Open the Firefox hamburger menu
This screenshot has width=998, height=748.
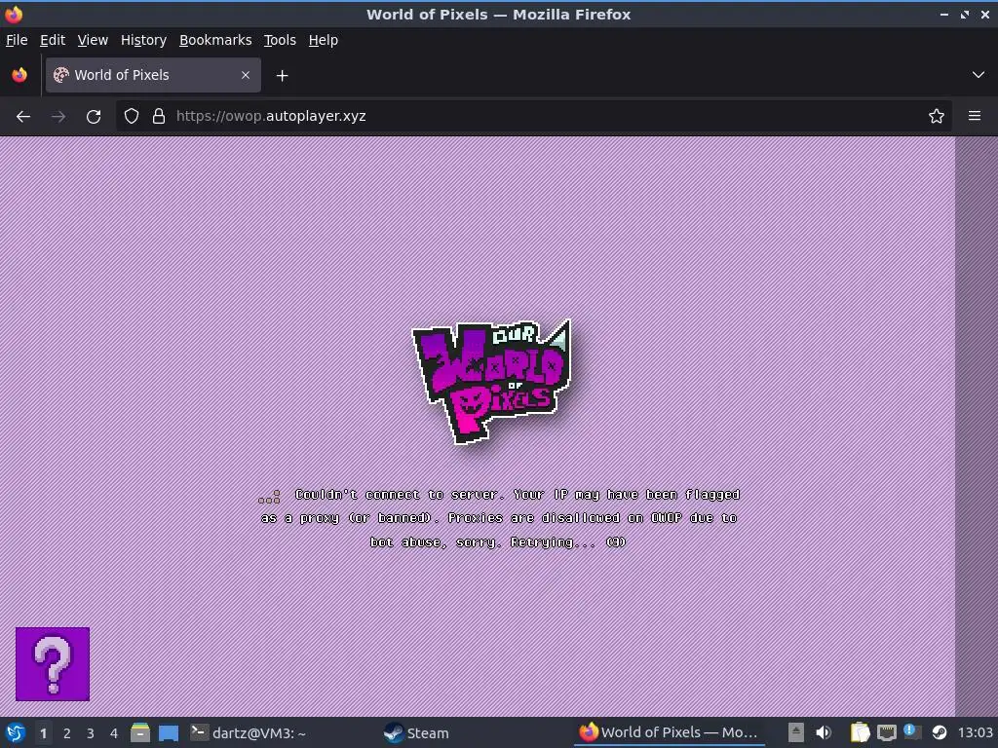click(975, 117)
